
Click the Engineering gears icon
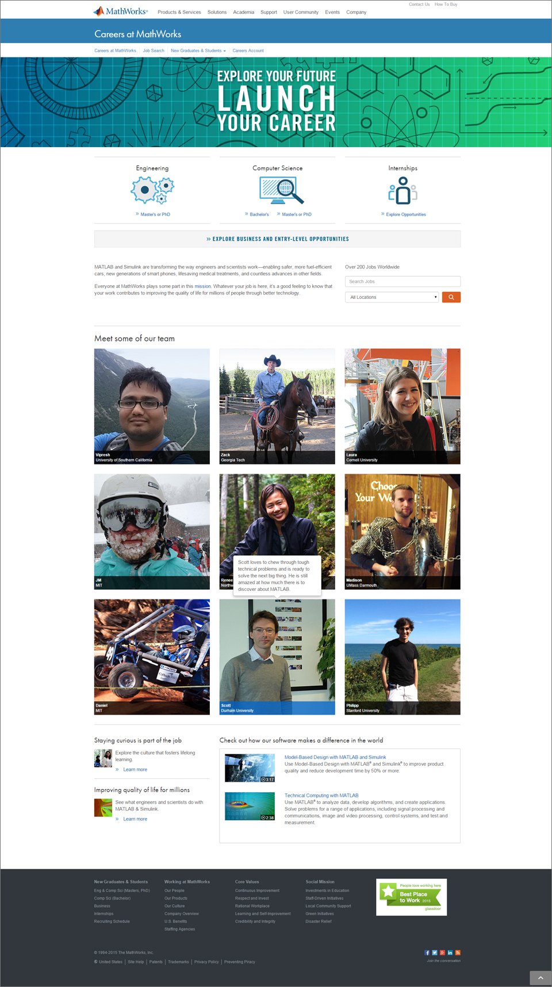coord(152,190)
